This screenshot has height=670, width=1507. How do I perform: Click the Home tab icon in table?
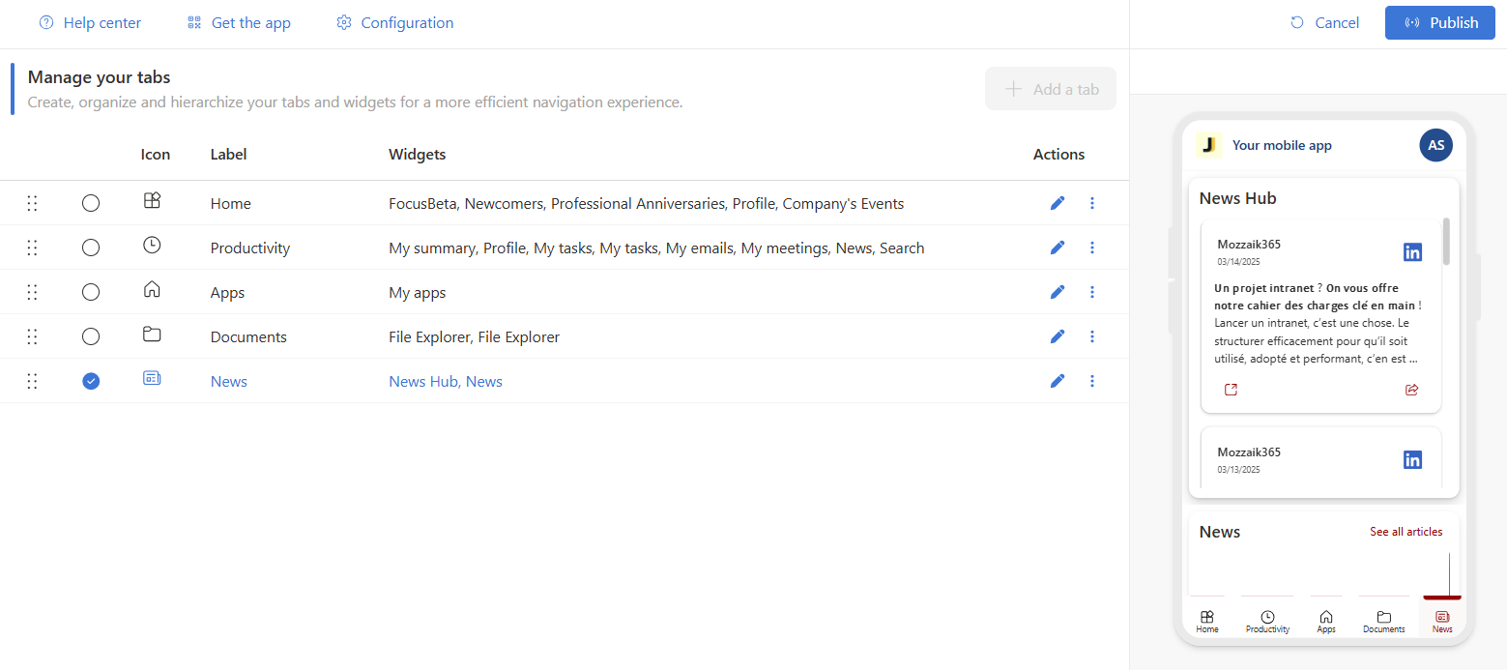coord(152,200)
